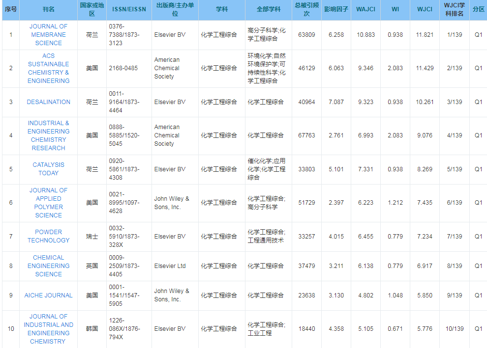Viewport: 487px width, 348px height.
Task: Click the ISSN/EISSN column header
Action: click(x=129, y=9)
